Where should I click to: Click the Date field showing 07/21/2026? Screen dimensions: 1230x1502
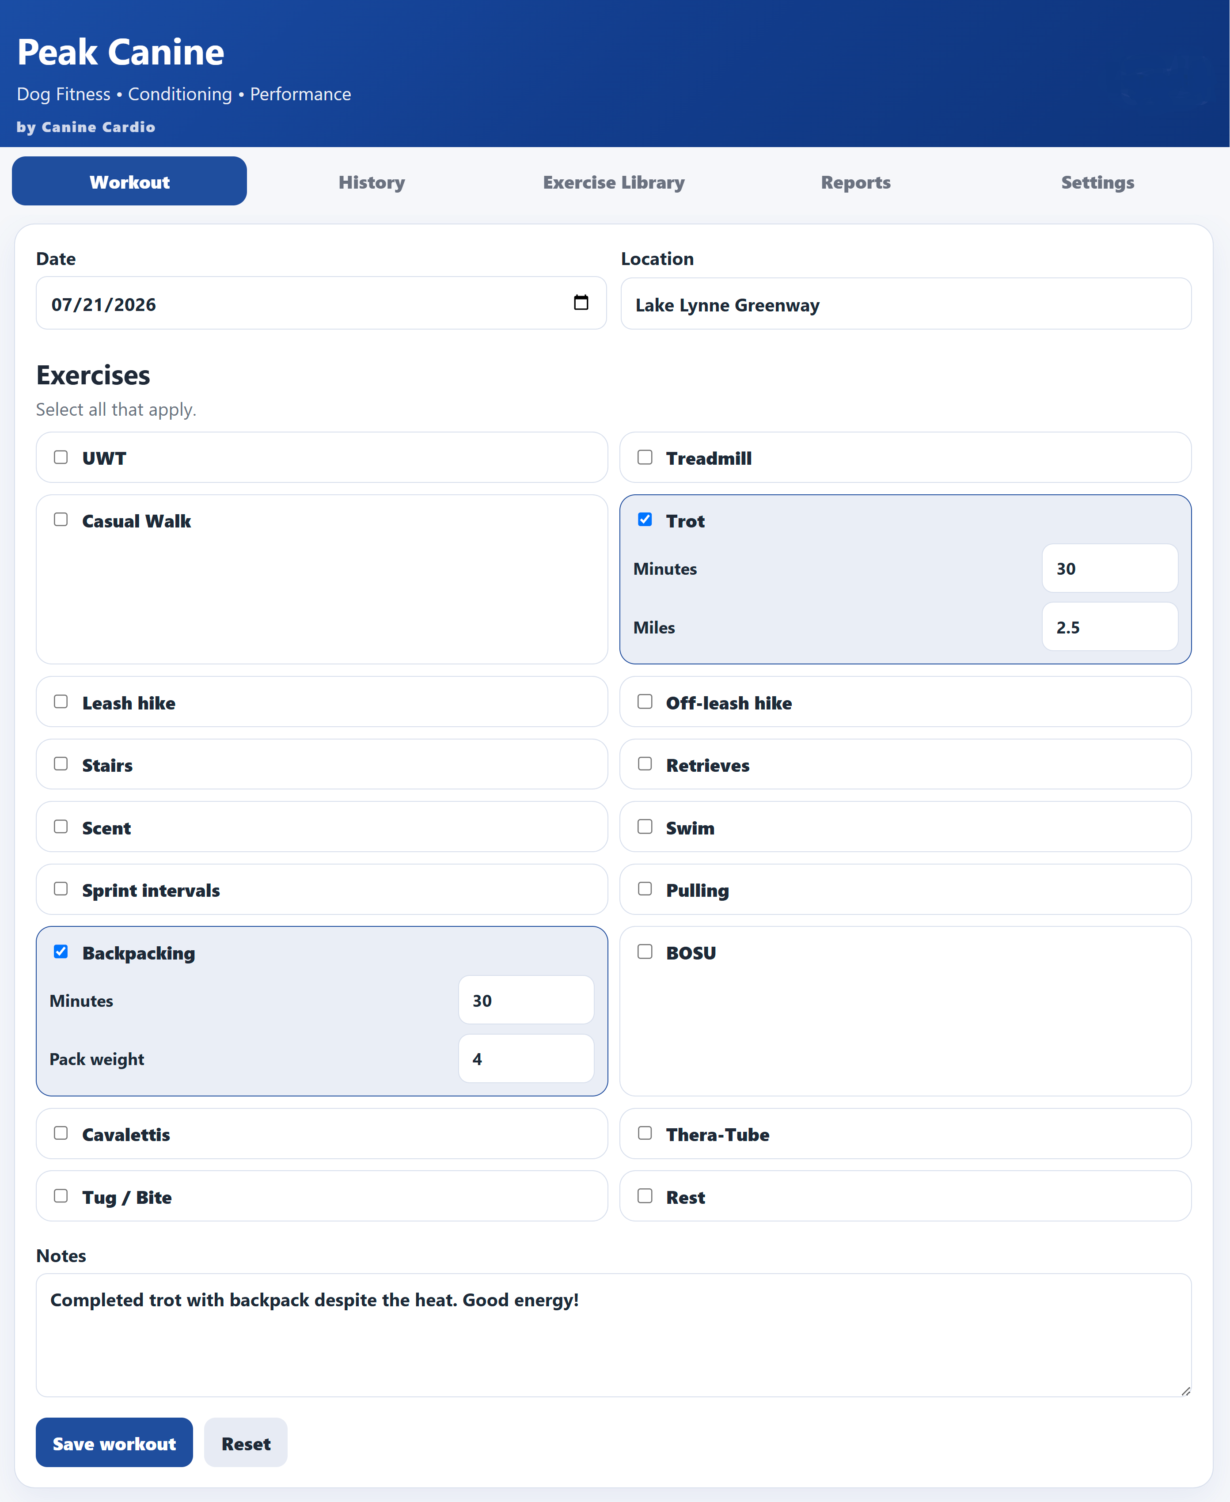321,303
